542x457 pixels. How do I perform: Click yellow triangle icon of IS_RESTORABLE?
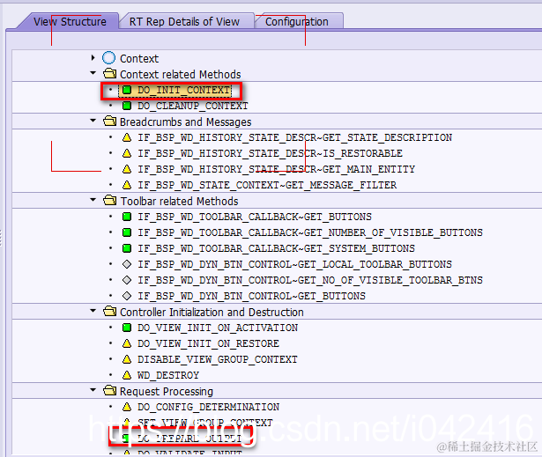point(127,153)
